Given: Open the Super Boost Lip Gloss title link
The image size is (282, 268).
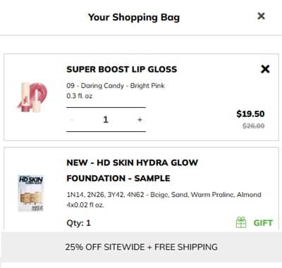Looking at the screenshot, I should pyautogui.click(x=122, y=69).
